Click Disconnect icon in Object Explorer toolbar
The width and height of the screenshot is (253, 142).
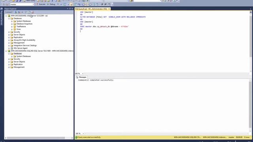pos(19,12)
